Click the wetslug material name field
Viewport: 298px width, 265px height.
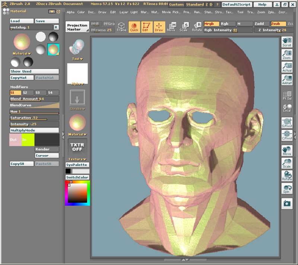click(x=31, y=27)
